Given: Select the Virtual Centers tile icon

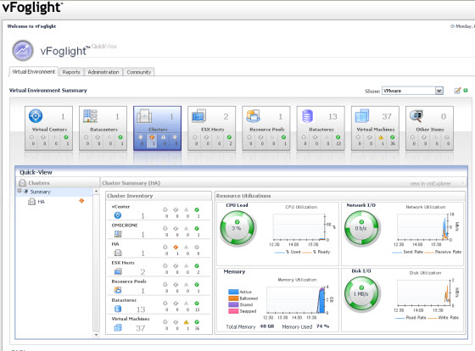Looking at the screenshot, I should click(36, 115).
